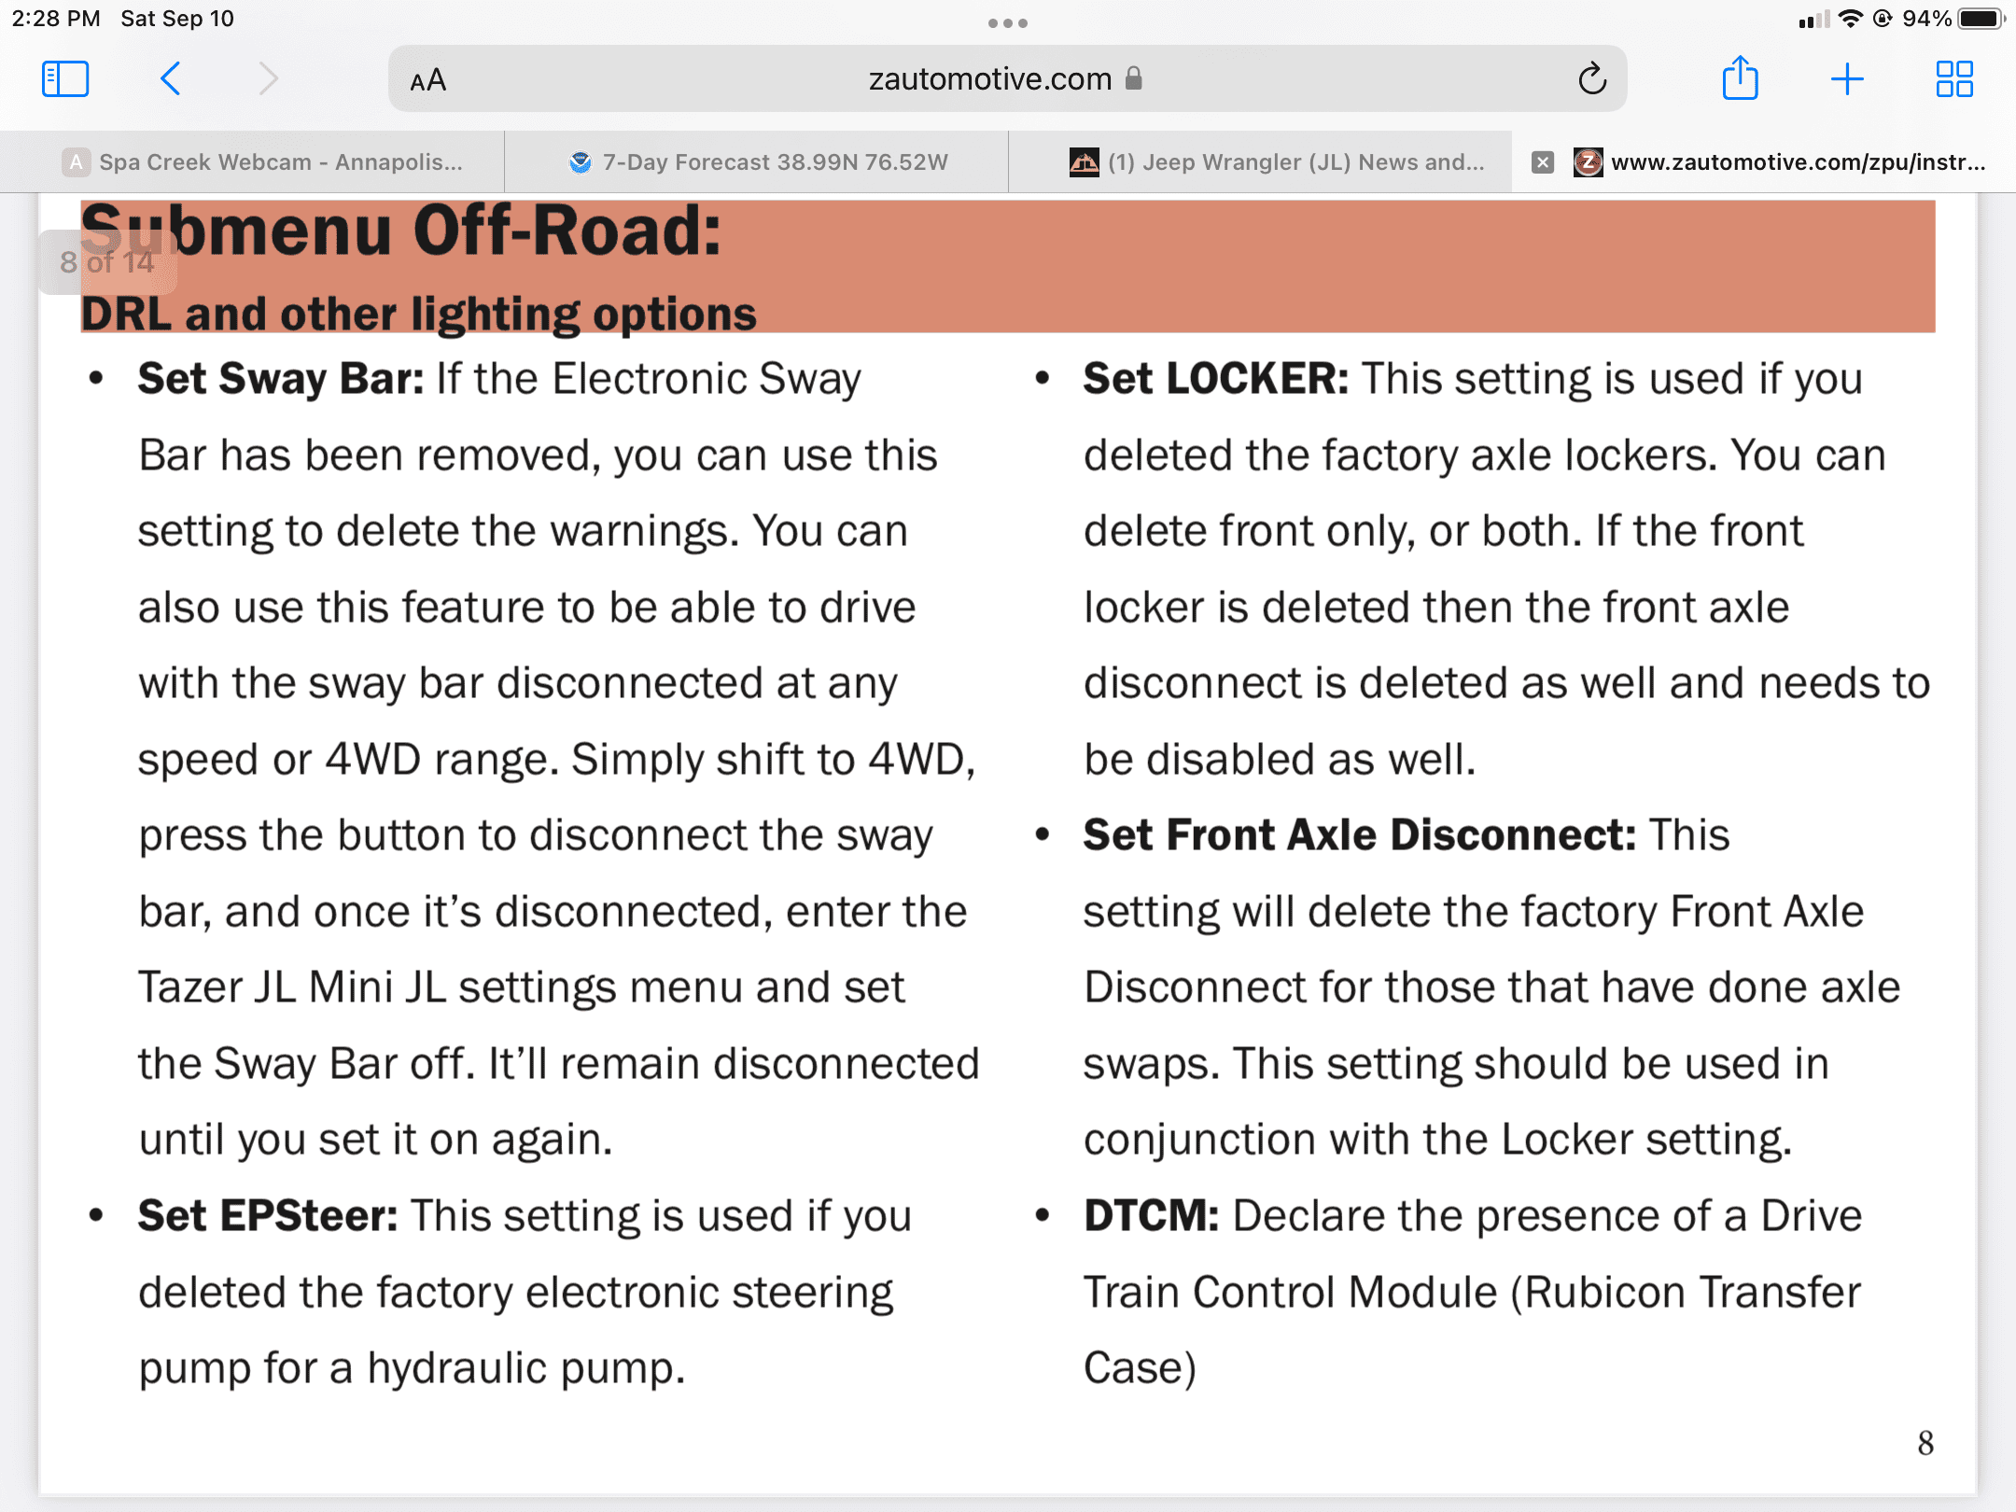Tap the "8 of 14" page indicator
Viewport: 2016px width, 1512px height.
tap(107, 262)
